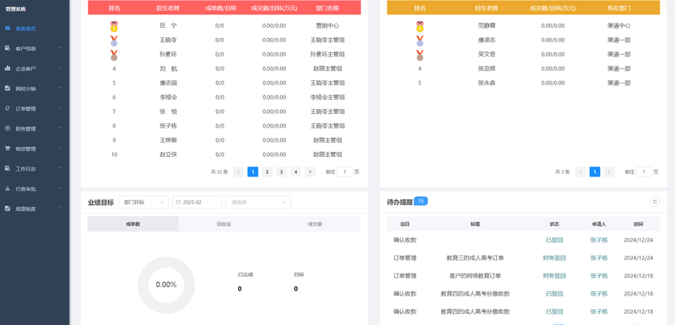
Task: Open 财务驳回 for 客户的网络教育订单
Action: click(554, 276)
